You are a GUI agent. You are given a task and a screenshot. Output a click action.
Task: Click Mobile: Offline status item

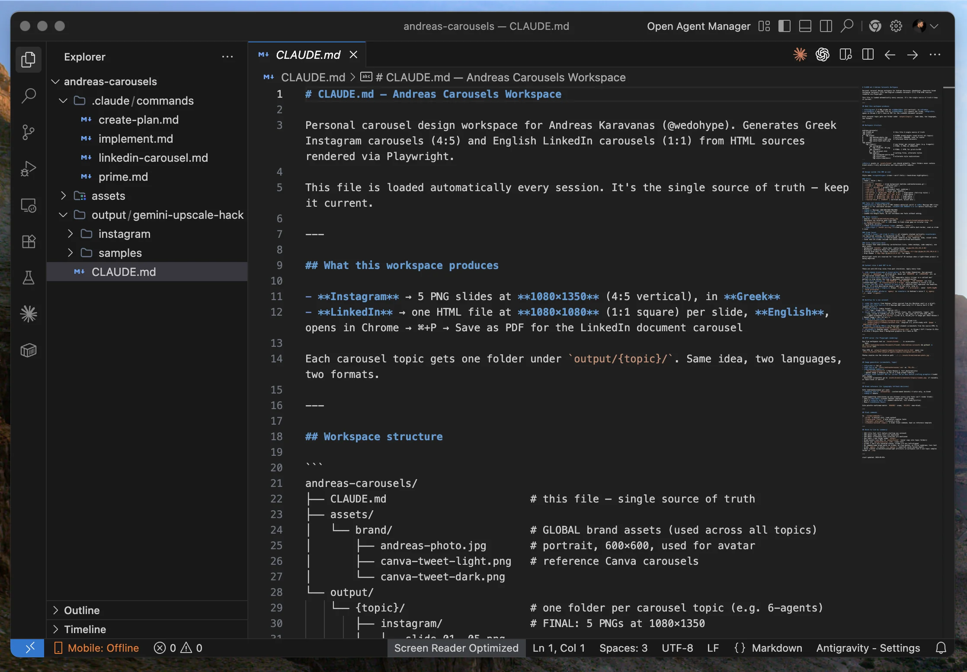pyautogui.click(x=97, y=648)
